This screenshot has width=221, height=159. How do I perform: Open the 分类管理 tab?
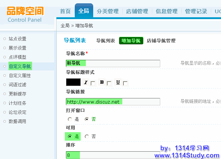(108, 11)
